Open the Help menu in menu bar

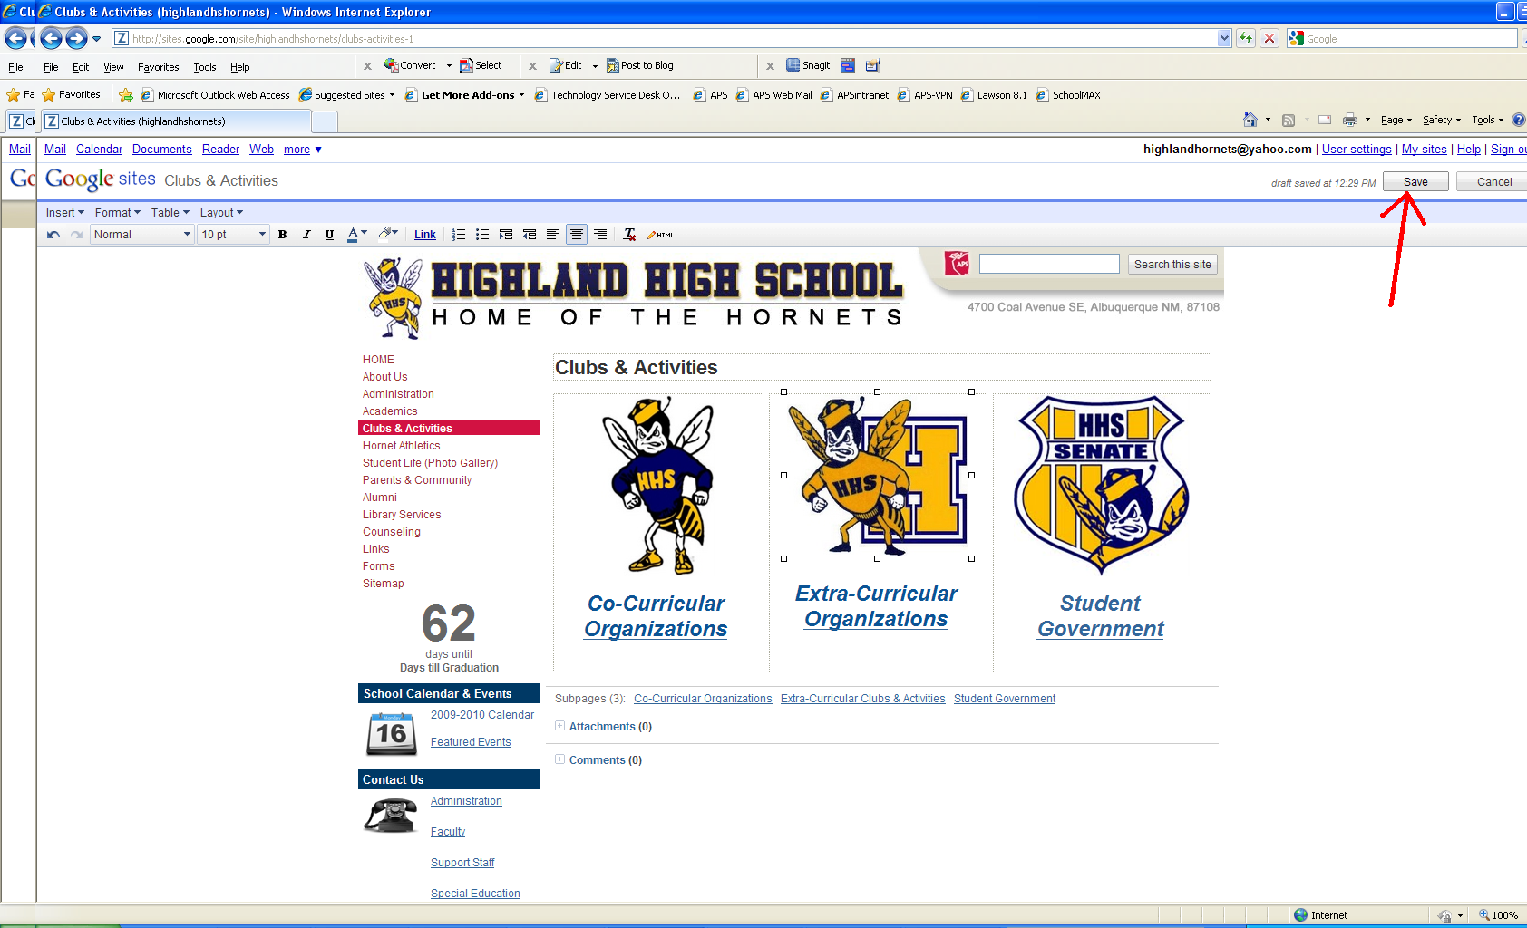239,67
